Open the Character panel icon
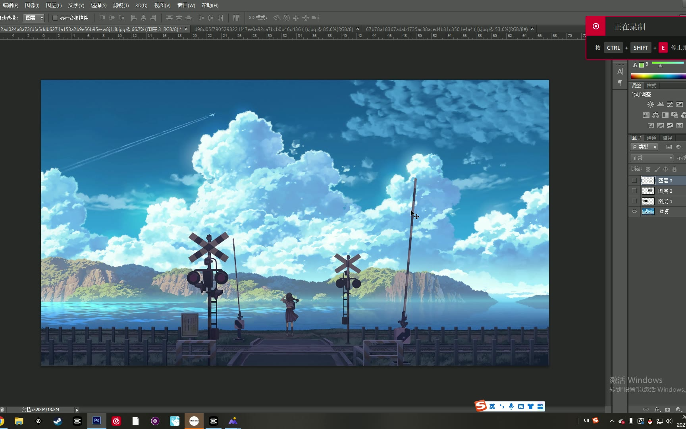 coord(620,72)
